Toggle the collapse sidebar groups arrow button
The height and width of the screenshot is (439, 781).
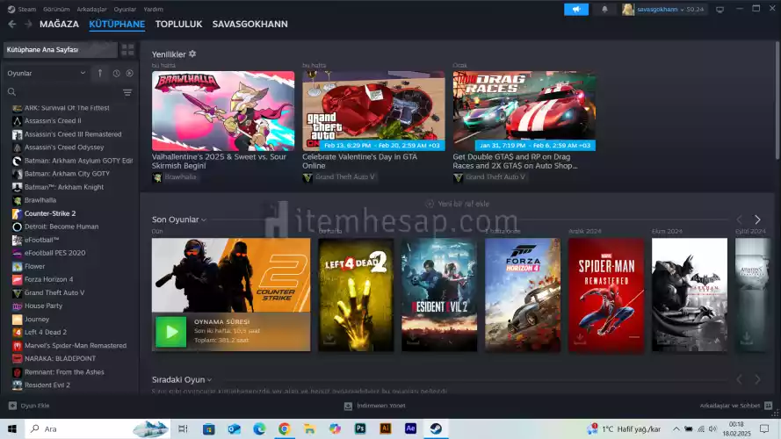(100, 73)
